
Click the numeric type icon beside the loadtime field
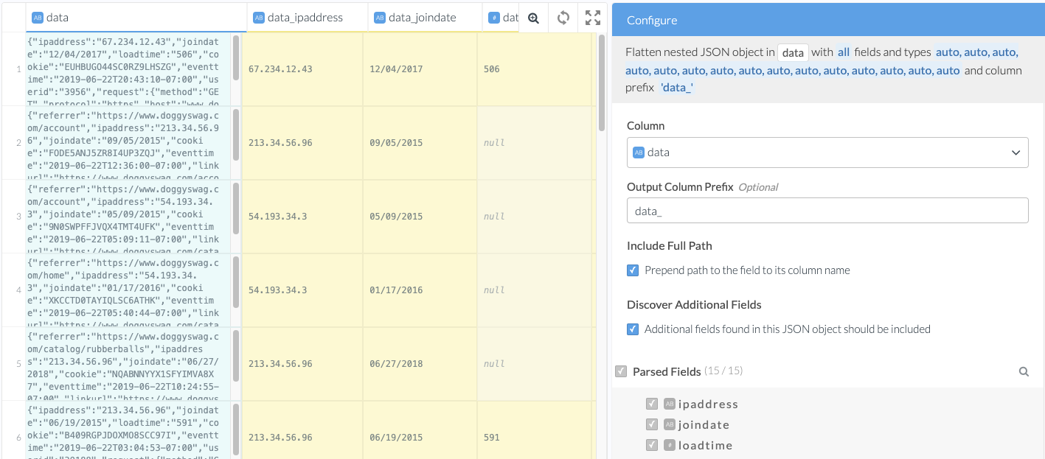click(x=670, y=445)
